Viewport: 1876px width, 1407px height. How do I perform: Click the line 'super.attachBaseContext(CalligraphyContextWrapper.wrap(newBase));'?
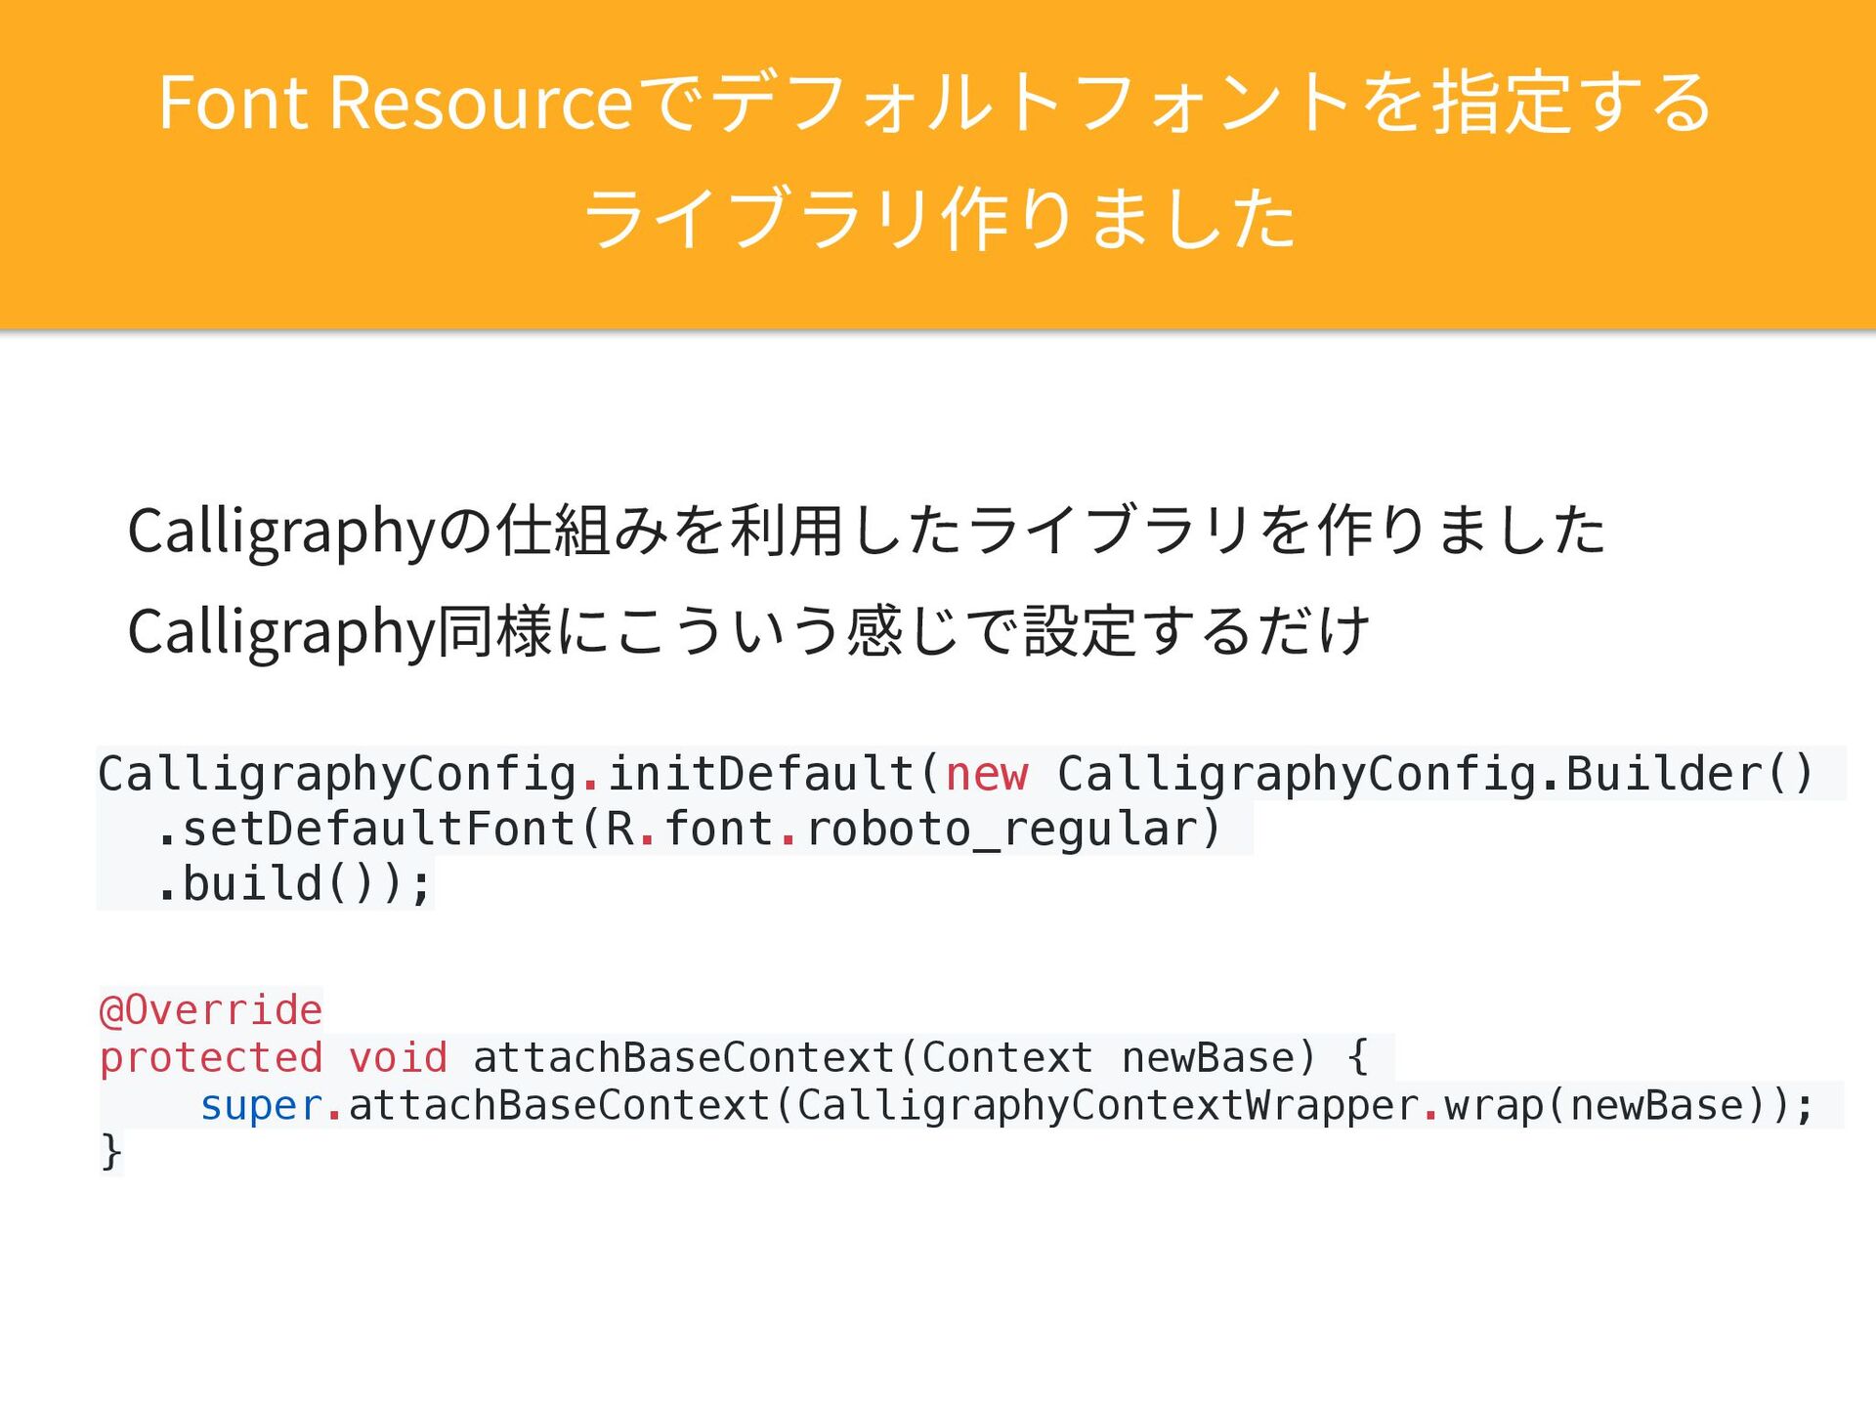click(x=1006, y=1106)
